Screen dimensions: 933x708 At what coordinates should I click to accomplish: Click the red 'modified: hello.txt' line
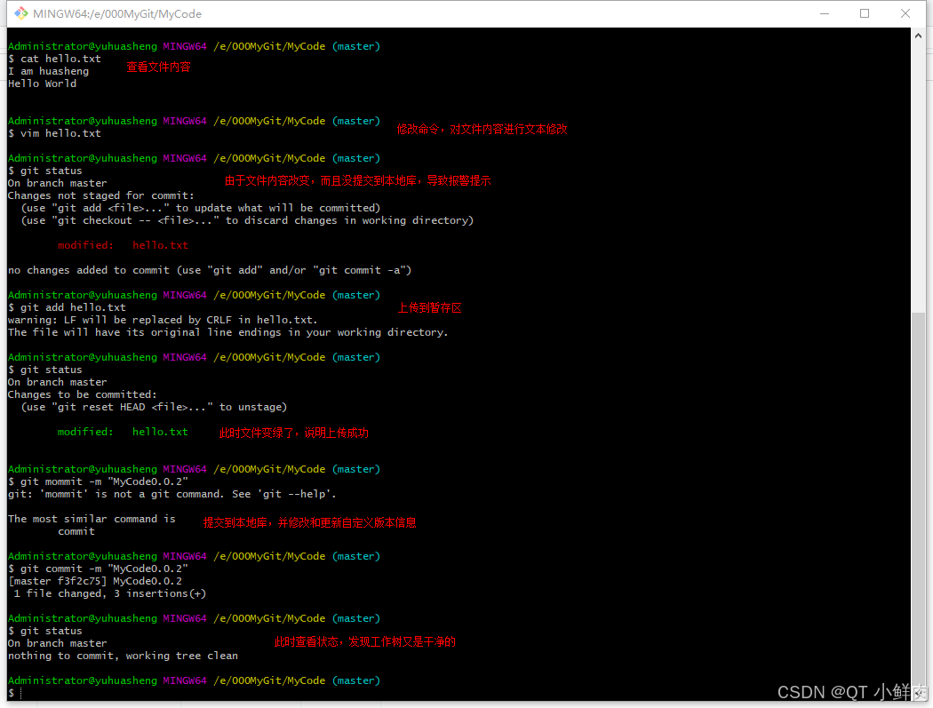coord(123,245)
